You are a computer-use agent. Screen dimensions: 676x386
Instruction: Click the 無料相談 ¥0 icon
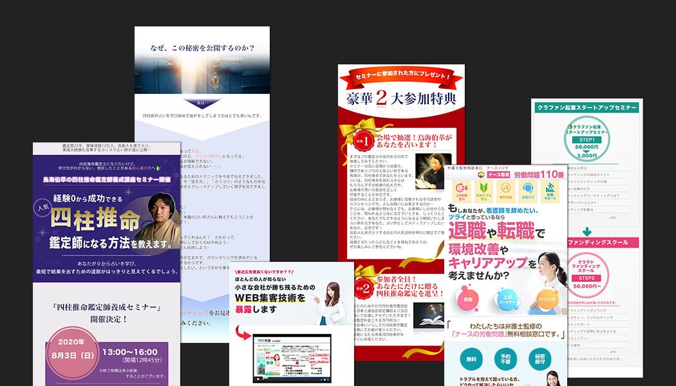click(505, 191)
